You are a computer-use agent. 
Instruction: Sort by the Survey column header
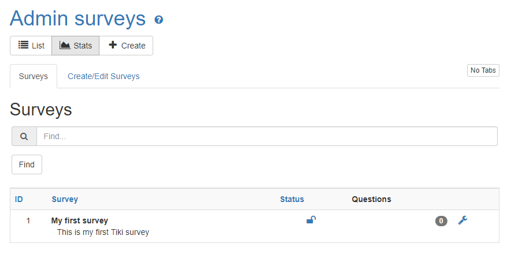pos(65,199)
